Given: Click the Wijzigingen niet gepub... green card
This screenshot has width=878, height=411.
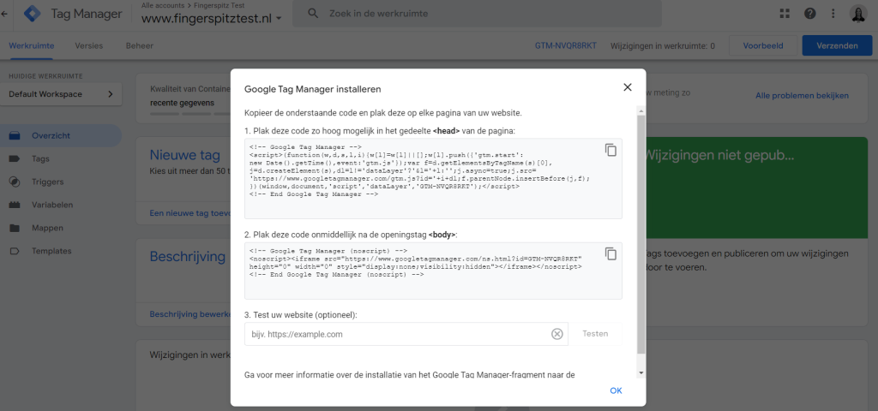Looking at the screenshot, I should [758, 188].
